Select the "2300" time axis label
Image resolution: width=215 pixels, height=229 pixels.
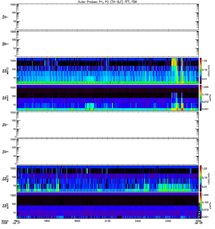pos(168,221)
